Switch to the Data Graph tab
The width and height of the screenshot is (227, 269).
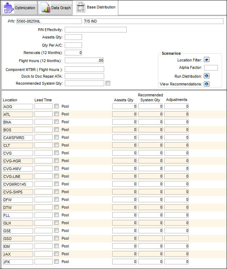coord(55,8)
